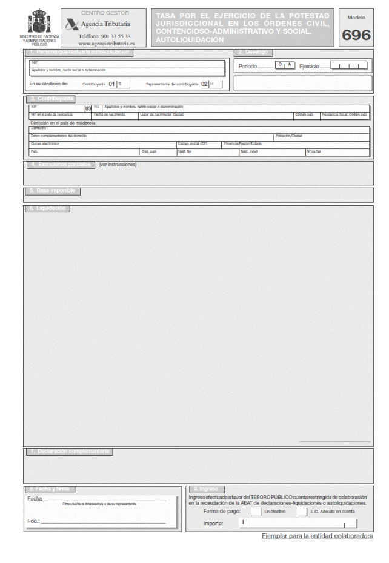Select NIF en el país de residencia field
Image resolution: width=389 pixels, height=563 pixels.
click(x=61, y=116)
